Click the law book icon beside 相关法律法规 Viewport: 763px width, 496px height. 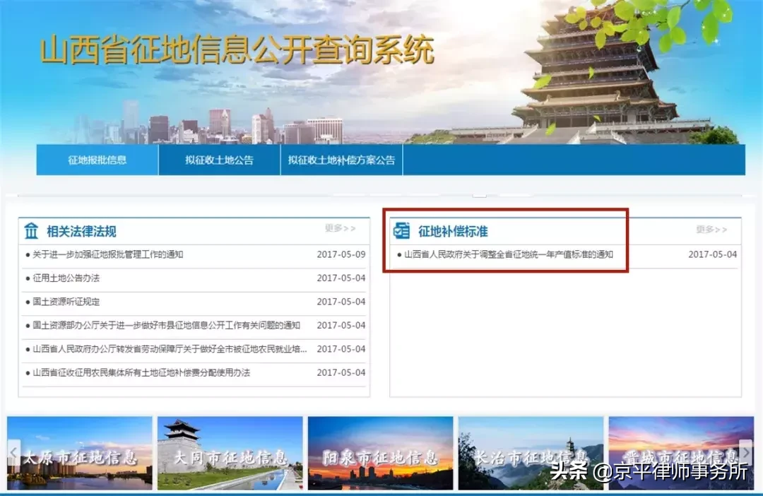(x=31, y=229)
